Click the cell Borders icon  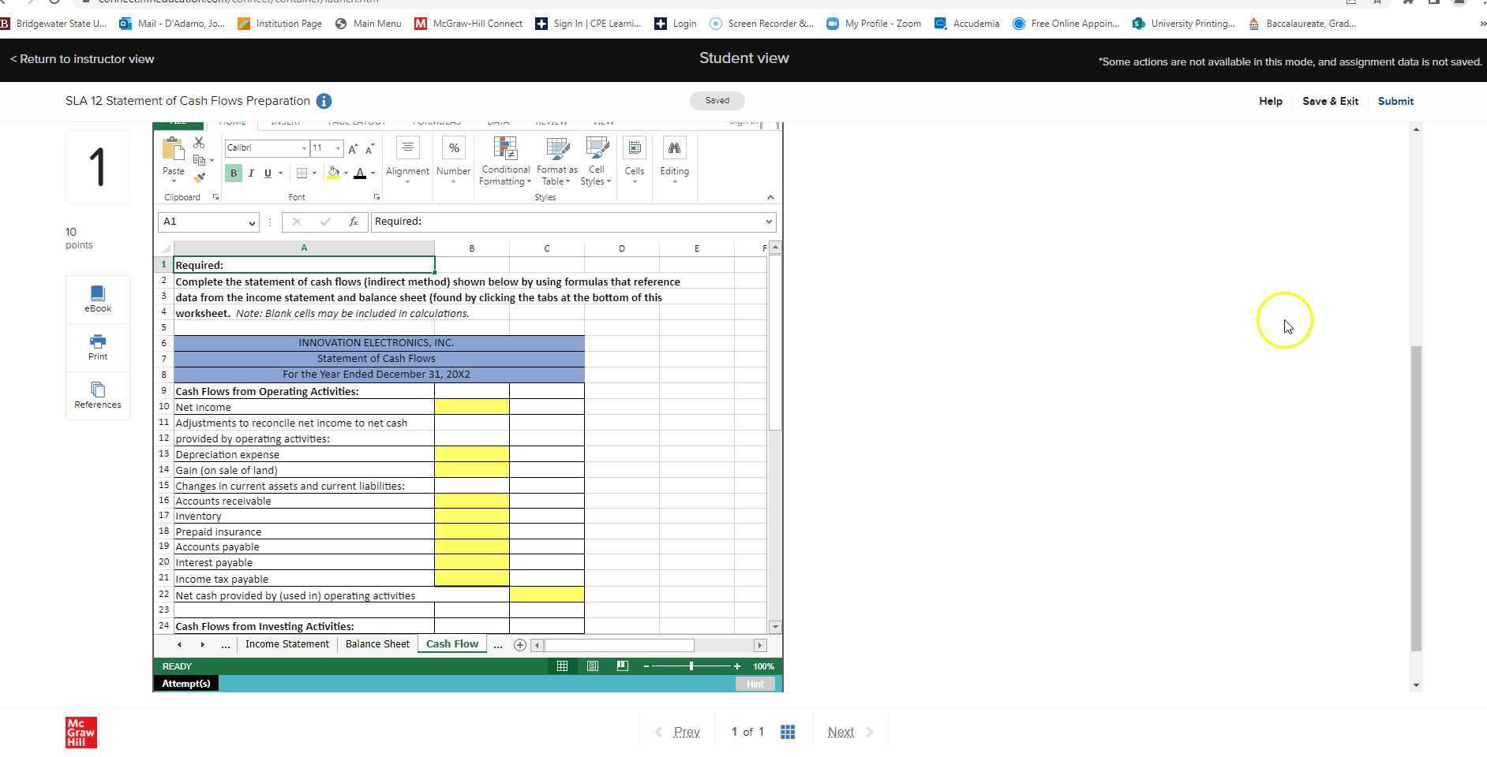click(x=302, y=173)
